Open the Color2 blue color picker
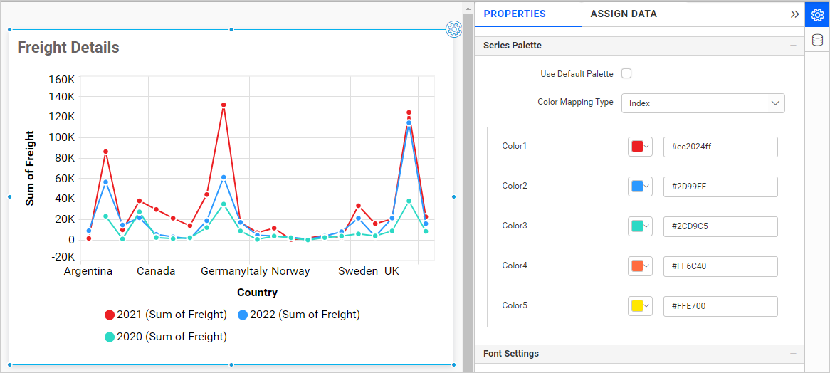830x373 pixels. pos(640,186)
